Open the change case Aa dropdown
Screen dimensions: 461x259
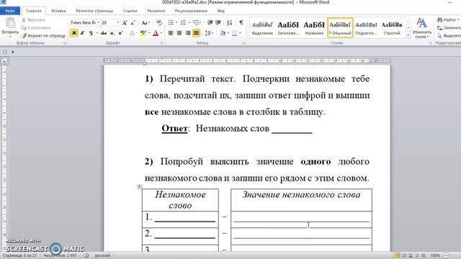146,22
